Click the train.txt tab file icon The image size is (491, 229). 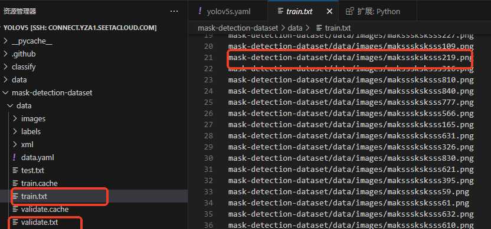click(280, 12)
